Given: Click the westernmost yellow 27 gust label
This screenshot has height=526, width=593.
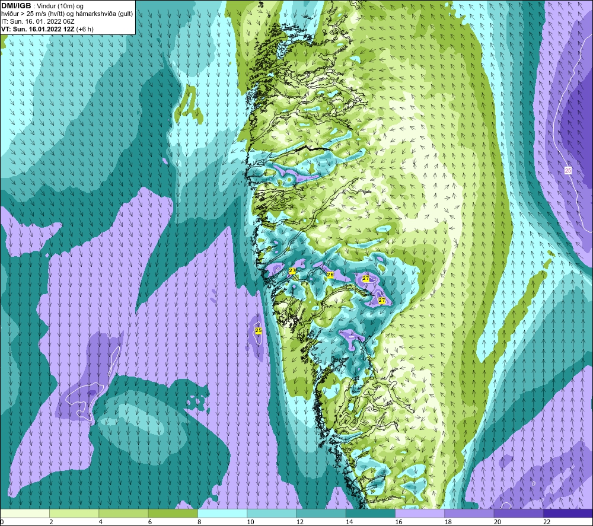Looking at the screenshot, I should [292, 271].
